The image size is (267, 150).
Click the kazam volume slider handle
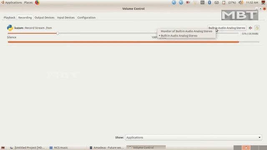[x=58, y=33]
